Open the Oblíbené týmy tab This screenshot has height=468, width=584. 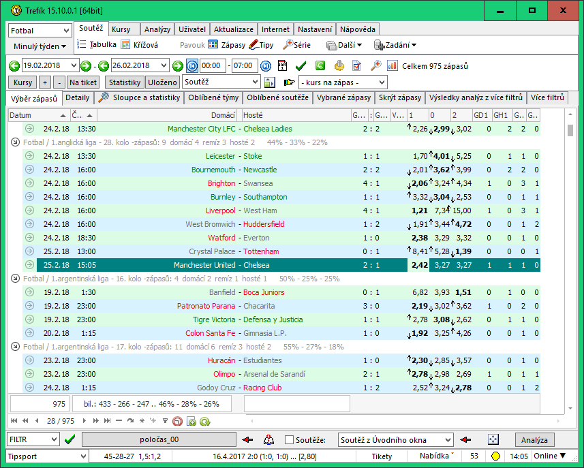tap(213, 97)
